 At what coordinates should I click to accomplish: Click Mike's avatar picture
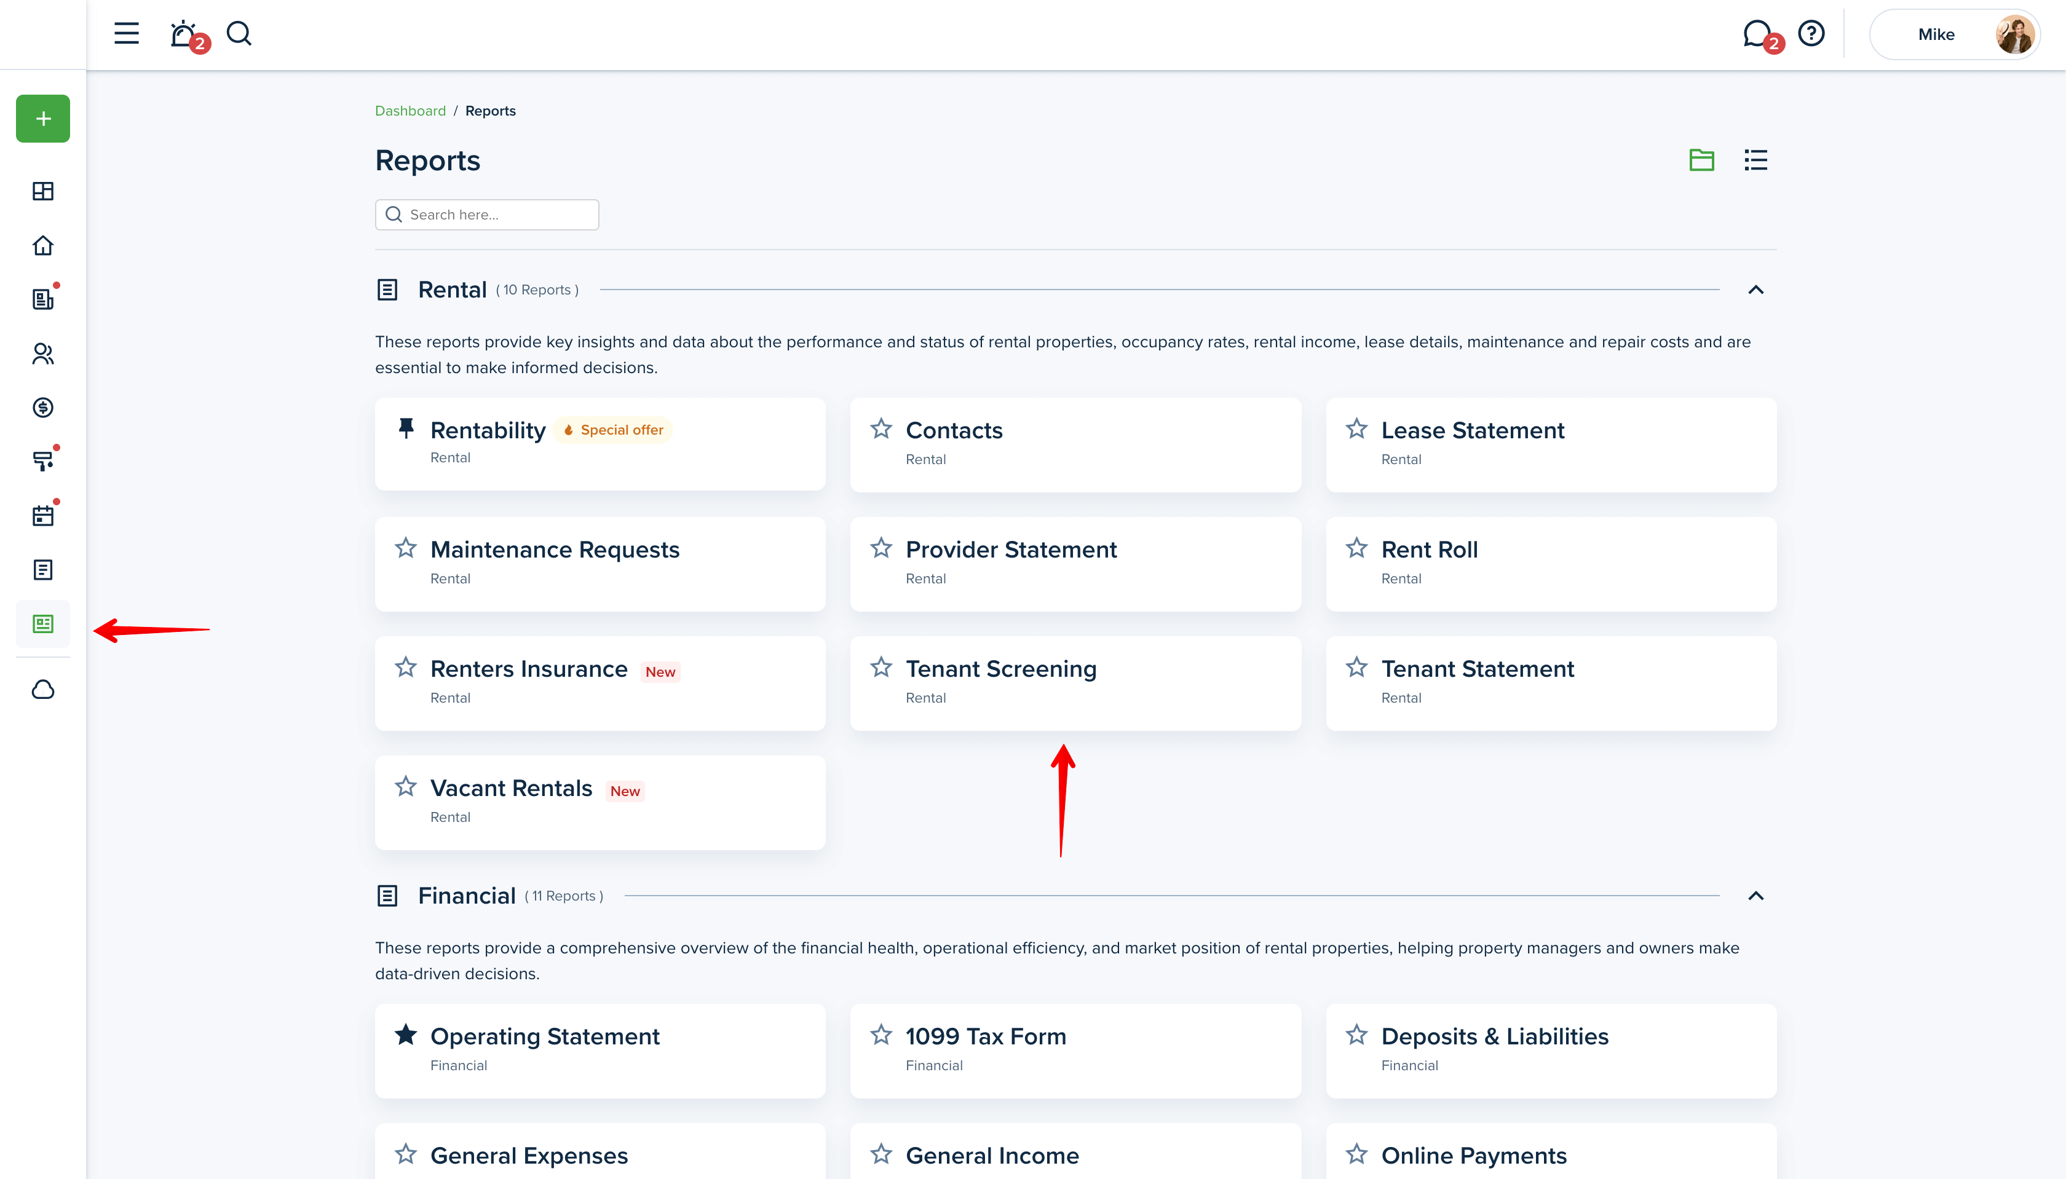click(2014, 34)
